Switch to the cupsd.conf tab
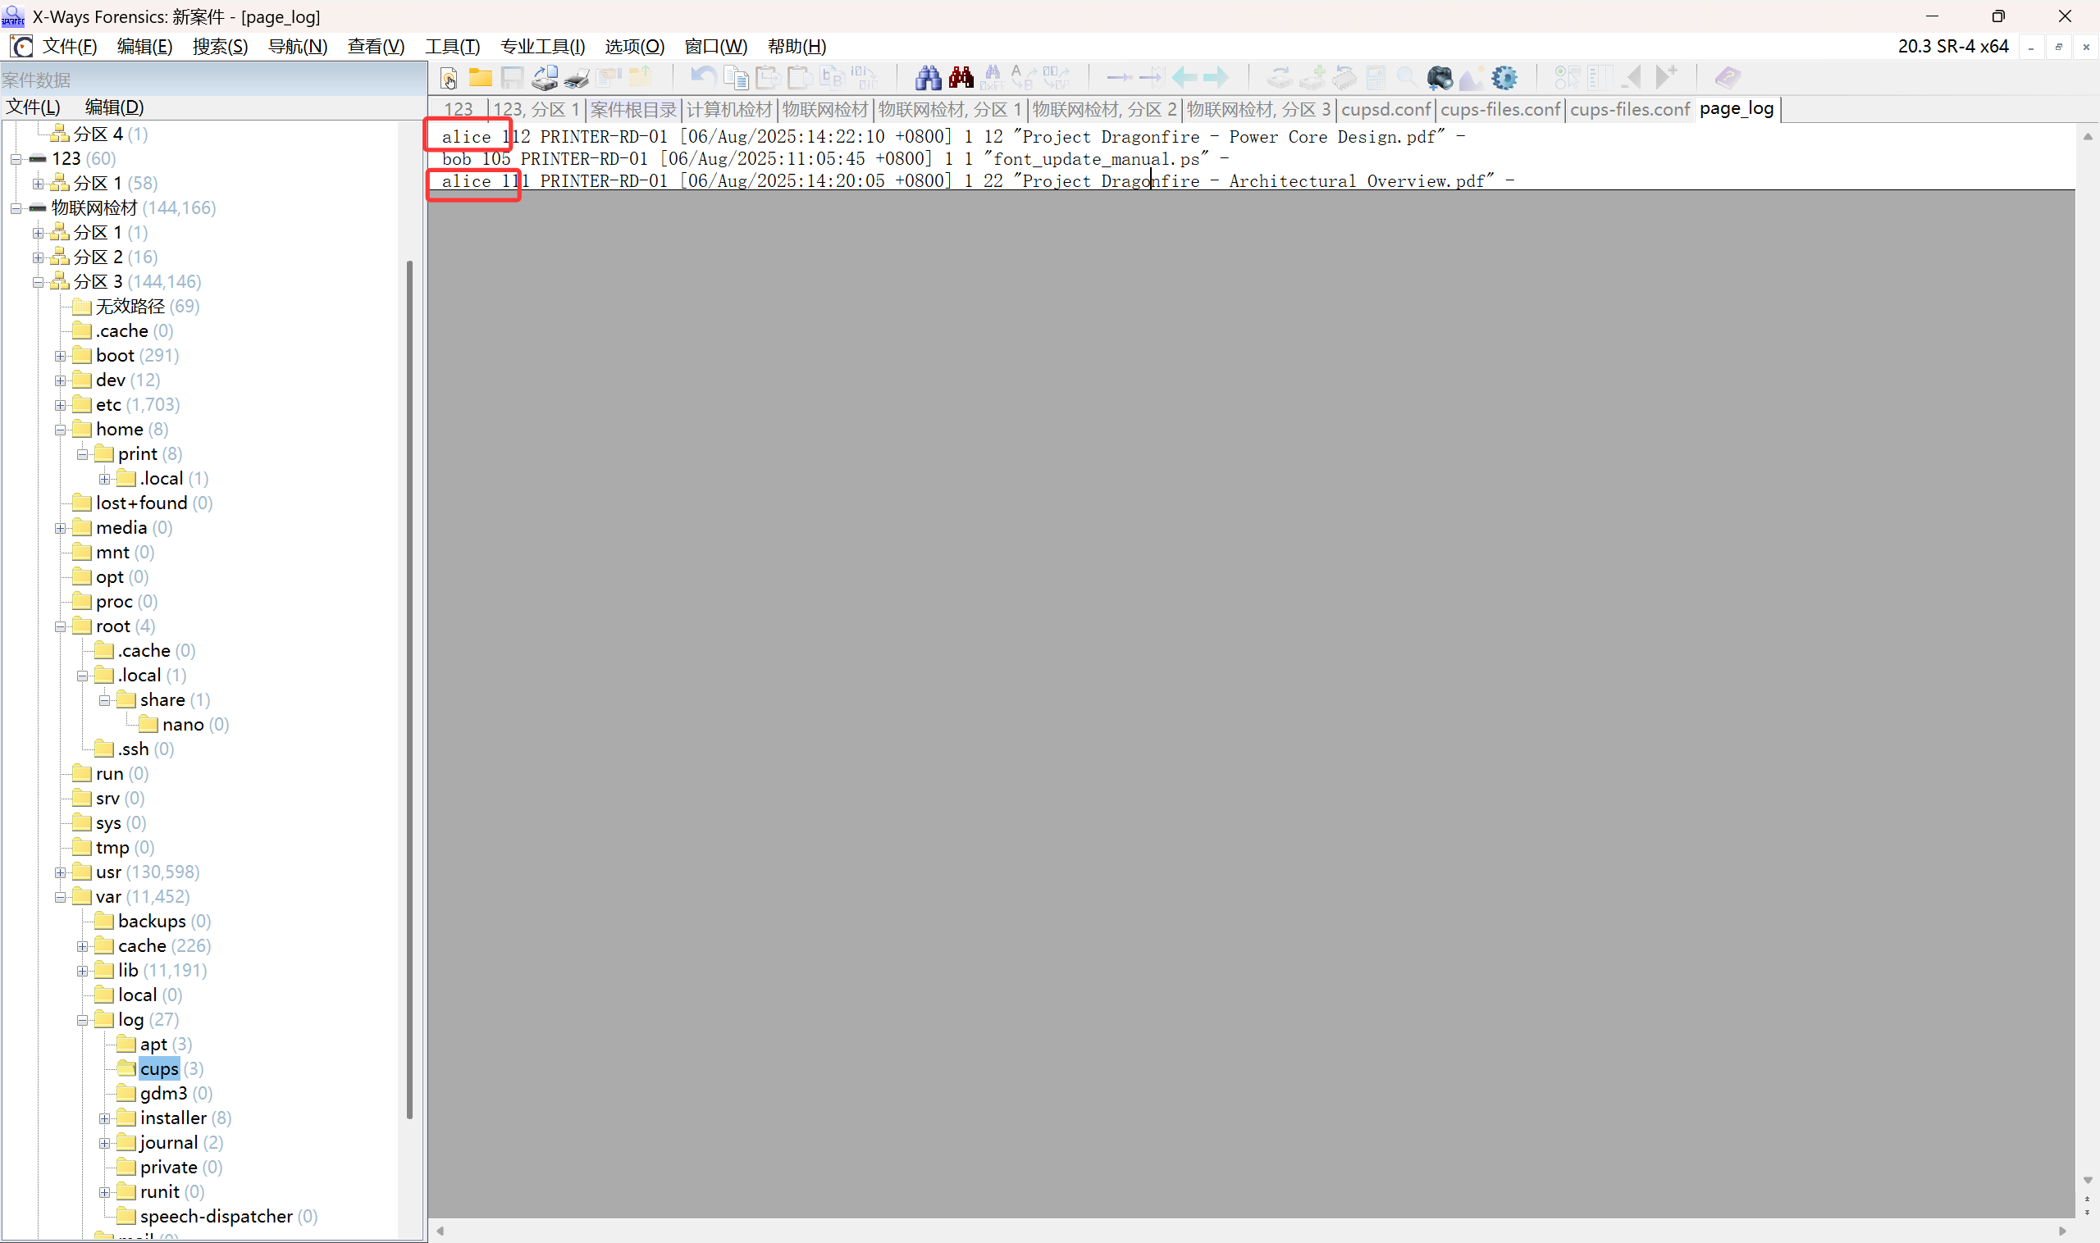This screenshot has height=1243, width=2100. tap(1386, 110)
